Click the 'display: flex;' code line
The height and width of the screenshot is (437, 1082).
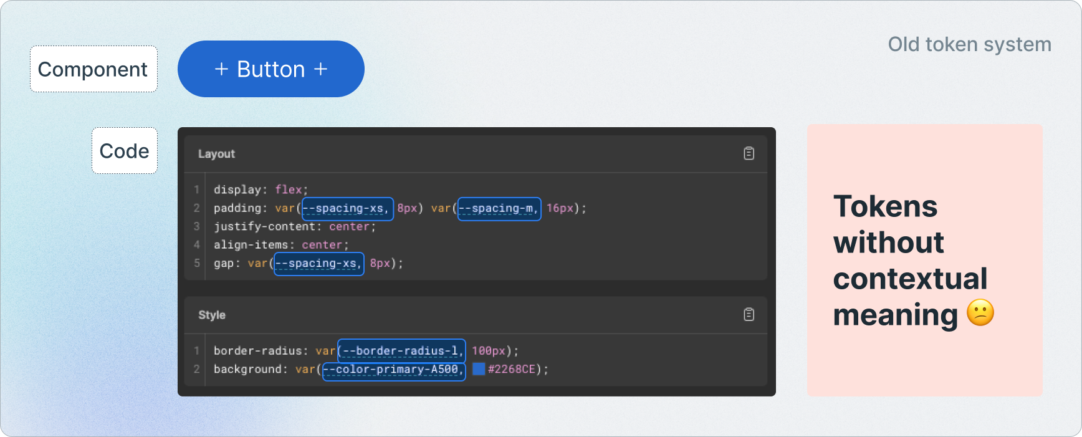pos(261,190)
